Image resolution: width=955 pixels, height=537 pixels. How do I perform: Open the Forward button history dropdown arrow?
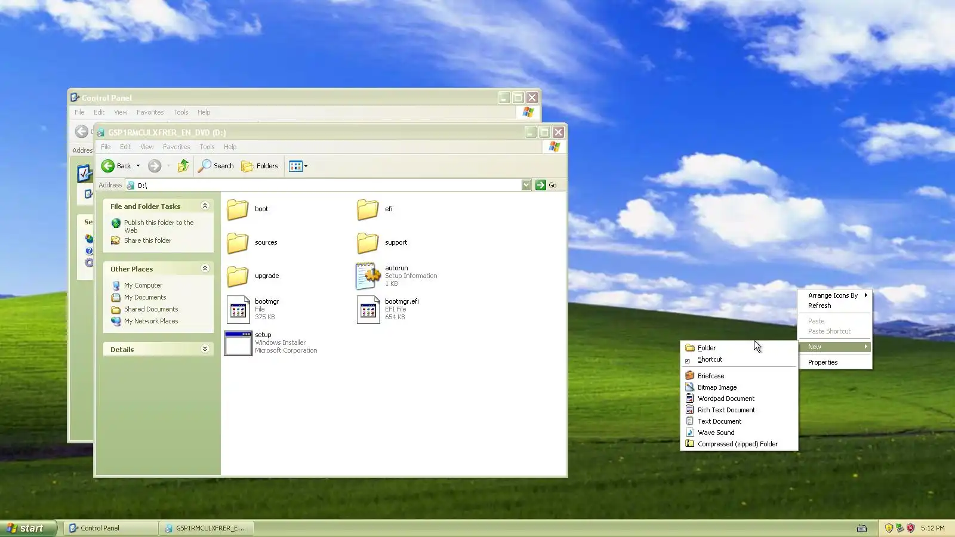168,166
